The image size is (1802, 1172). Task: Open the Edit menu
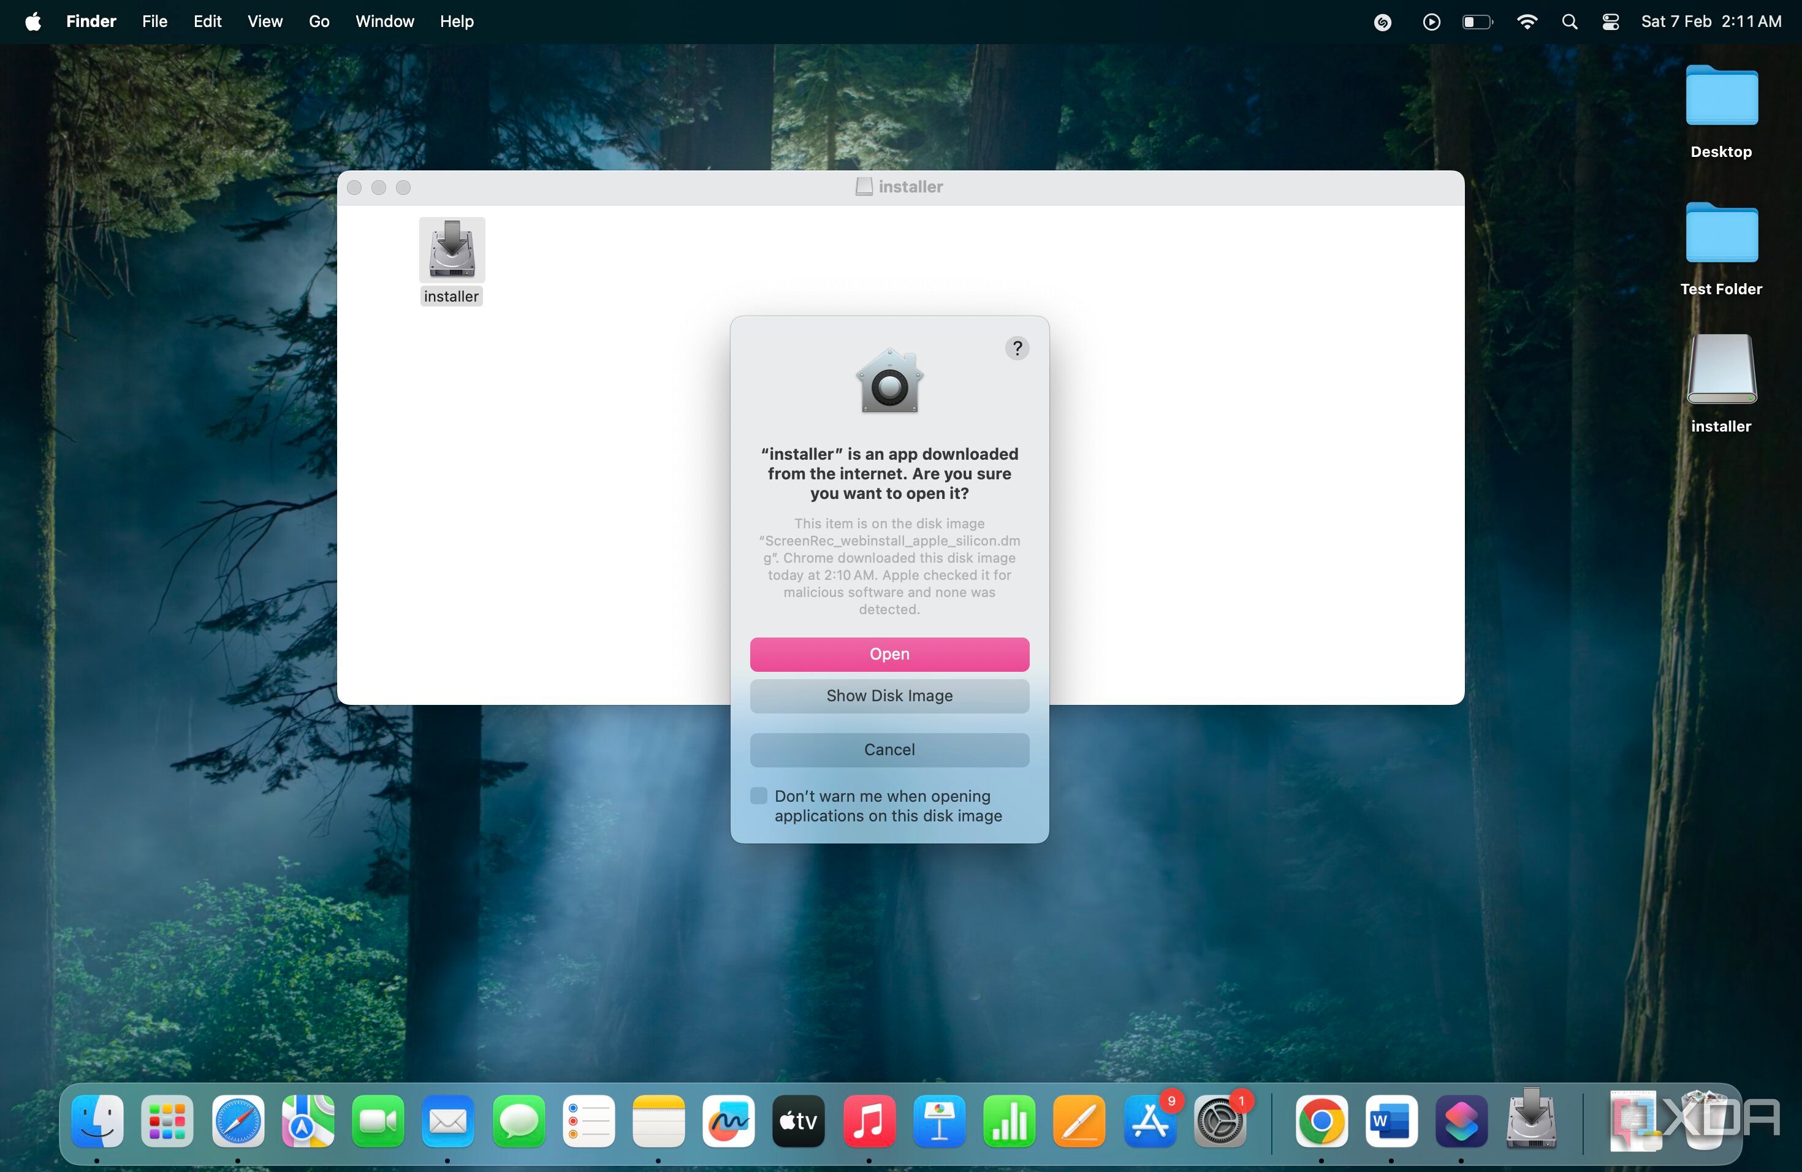[207, 21]
